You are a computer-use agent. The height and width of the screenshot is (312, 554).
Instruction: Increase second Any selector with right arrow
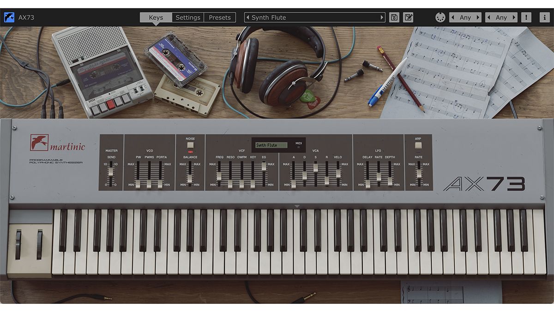pos(515,18)
